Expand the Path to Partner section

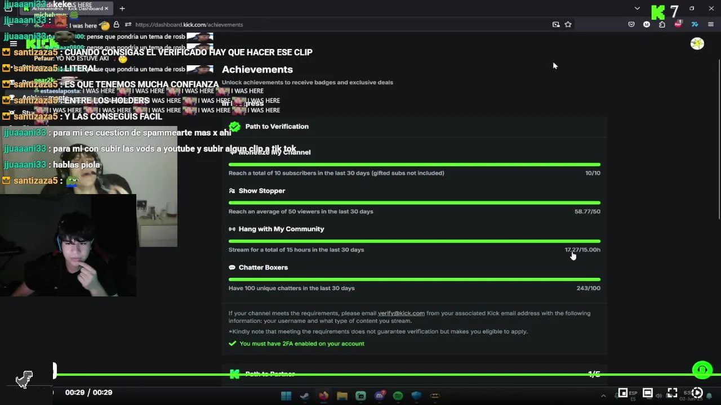415,374
